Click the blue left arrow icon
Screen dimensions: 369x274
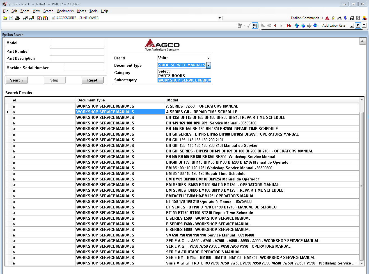pos(303,25)
